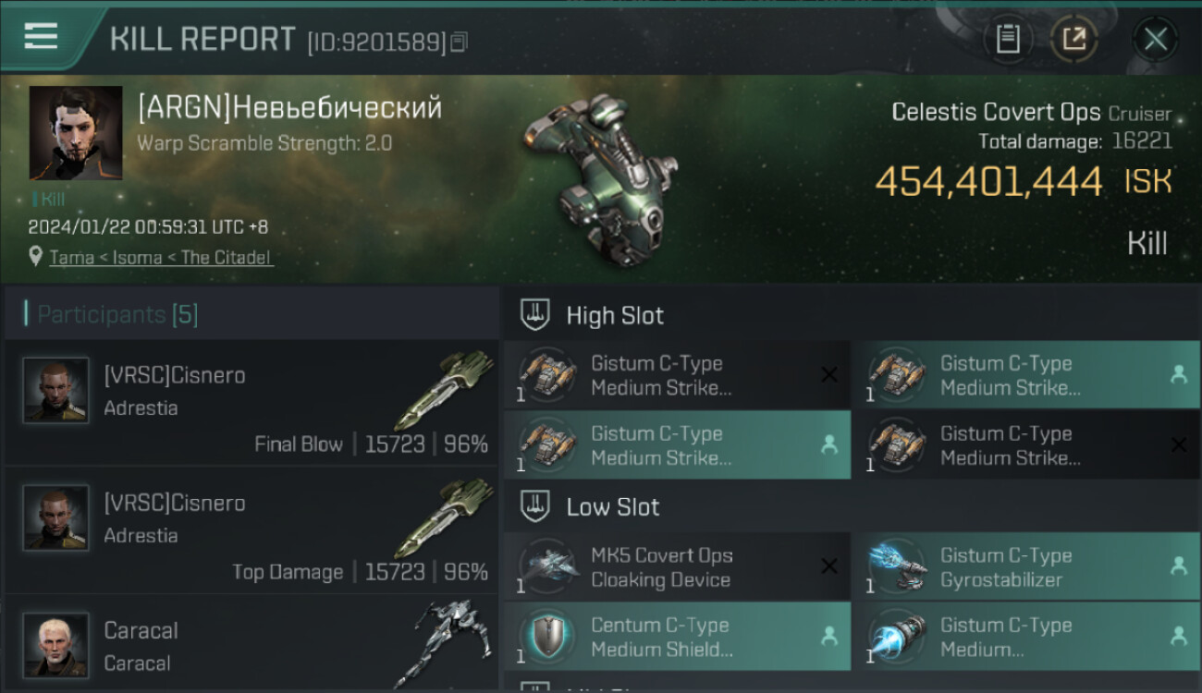1202x693 pixels.
Task: Select the first Gistum Medium Strike module
Action: 677,375
